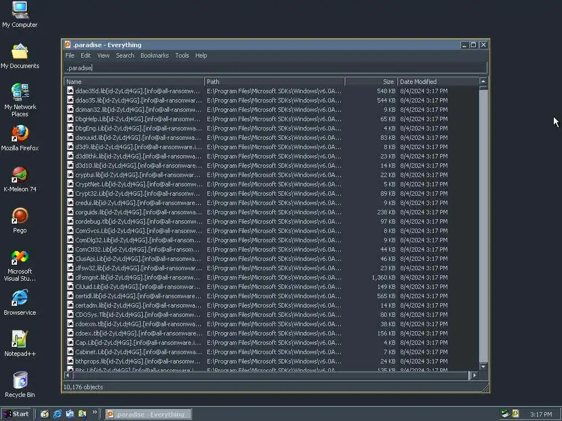Select the ddao35.lib file row

tap(271, 100)
